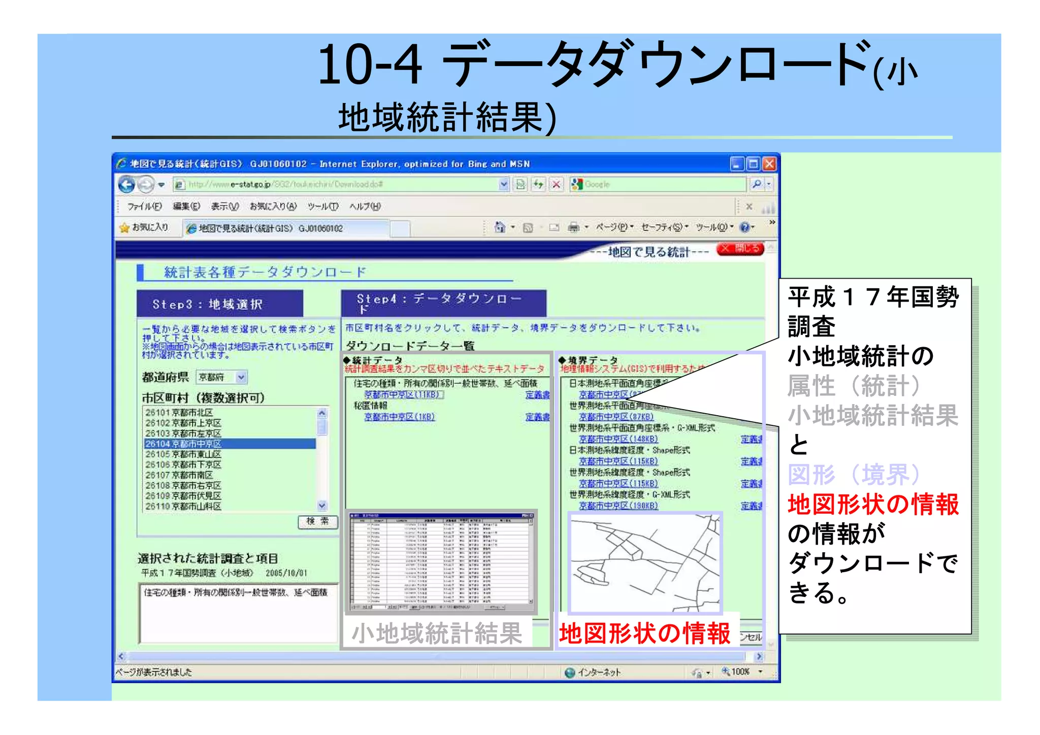The image size is (1040, 735).
Task: Select 26103 京都市左京区 in the list
Action: coord(230,433)
